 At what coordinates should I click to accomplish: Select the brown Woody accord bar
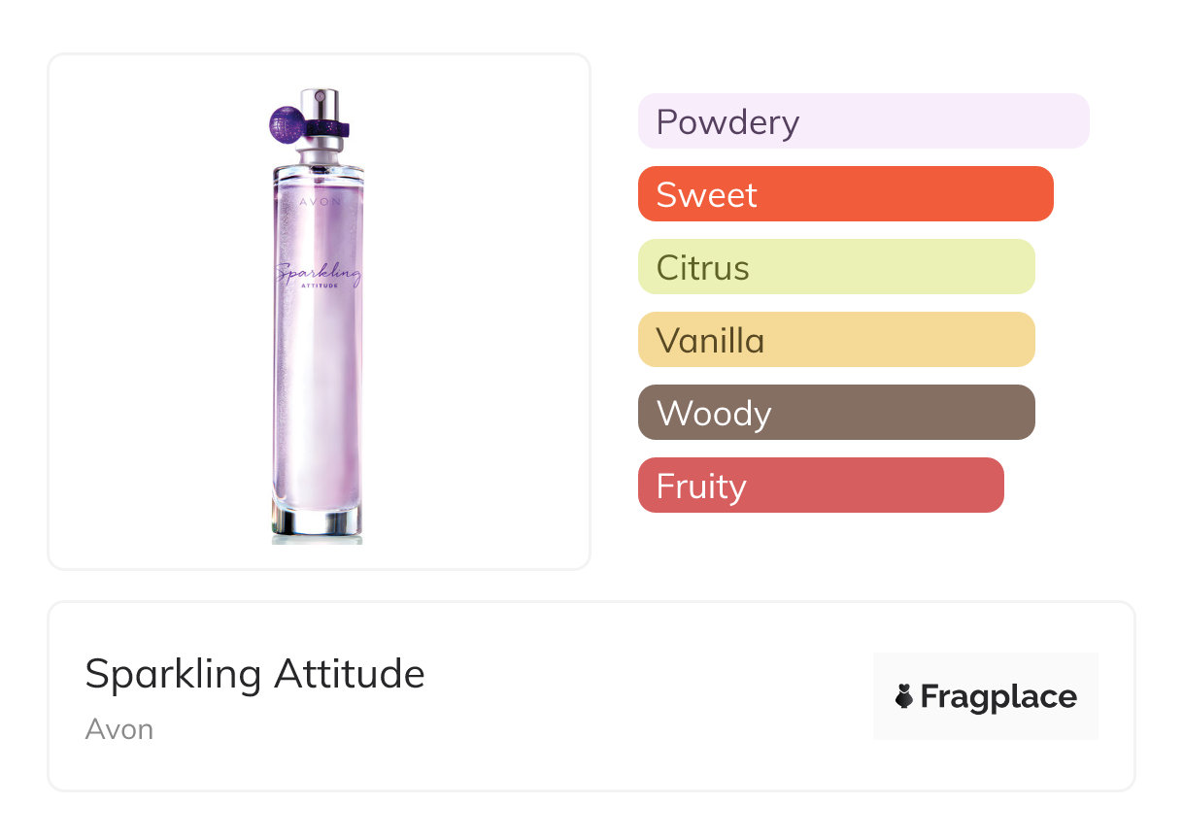coord(835,413)
